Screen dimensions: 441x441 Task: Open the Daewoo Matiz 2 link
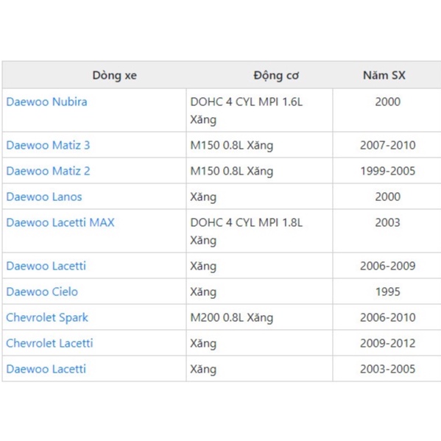pyautogui.click(x=48, y=171)
